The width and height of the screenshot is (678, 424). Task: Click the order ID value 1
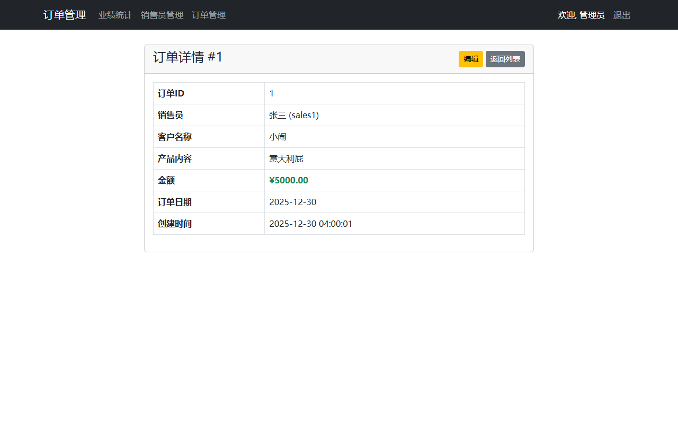pyautogui.click(x=272, y=93)
